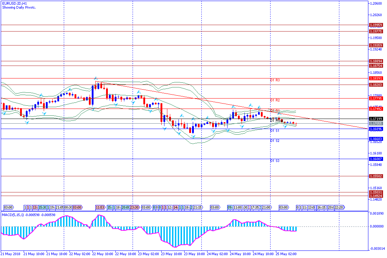The width and height of the screenshot is (387, 258).
Task: Click the 1.16896 S1 price label
Action: point(376,129)
